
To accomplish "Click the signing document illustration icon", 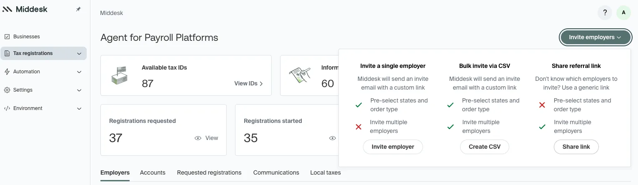I will click(300, 75).
